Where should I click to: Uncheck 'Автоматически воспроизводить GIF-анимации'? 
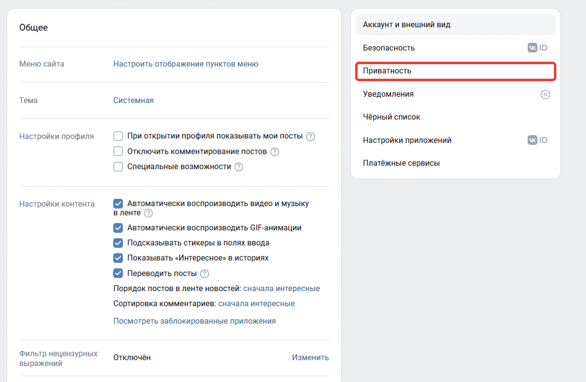(x=118, y=228)
